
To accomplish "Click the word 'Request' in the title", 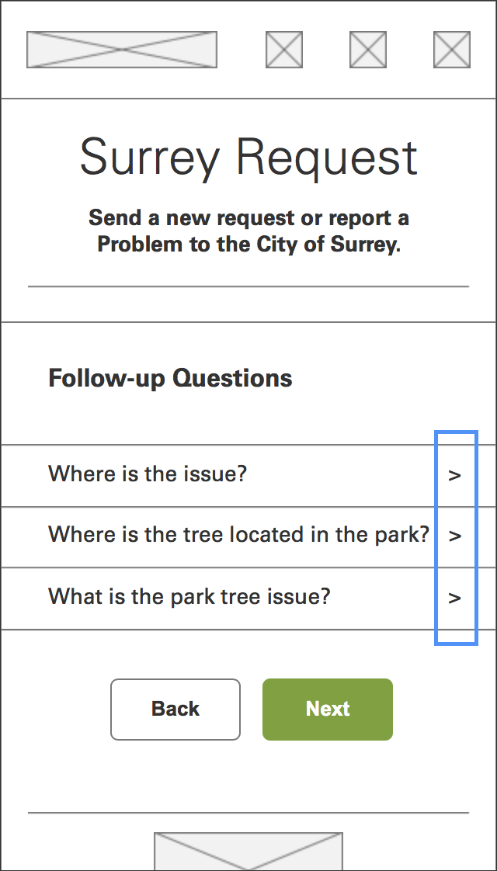I will (x=327, y=158).
